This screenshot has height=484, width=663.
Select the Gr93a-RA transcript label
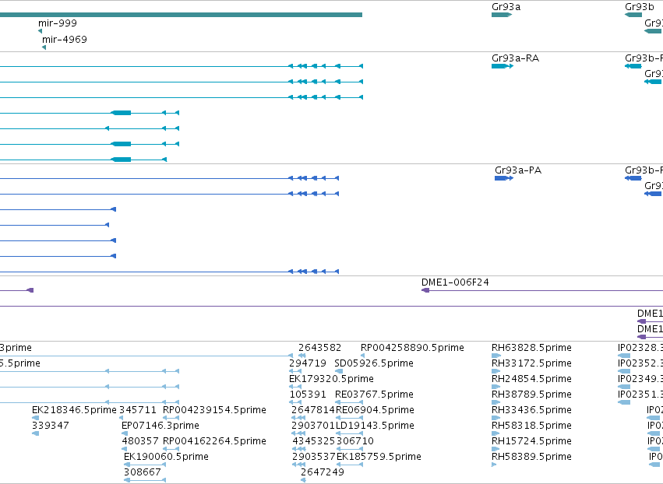(516, 58)
